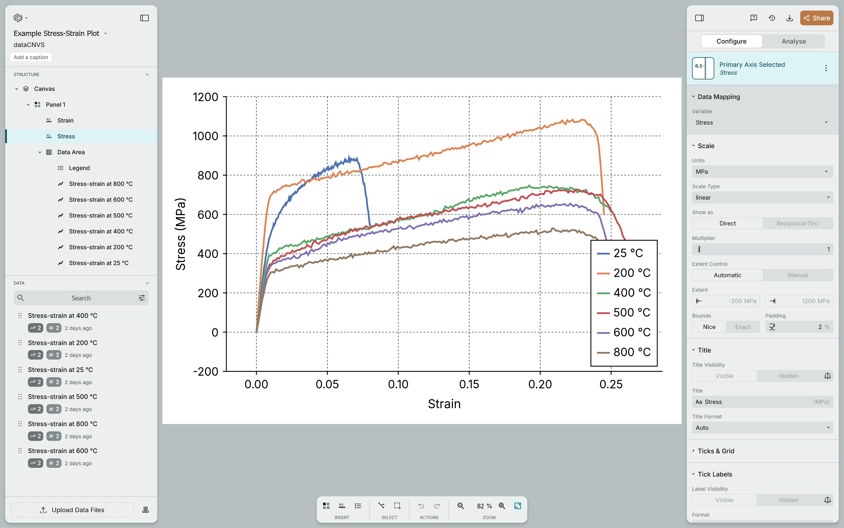844x528 pixels.
Task: Collapse the Data Area tree node
Action: point(40,152)
